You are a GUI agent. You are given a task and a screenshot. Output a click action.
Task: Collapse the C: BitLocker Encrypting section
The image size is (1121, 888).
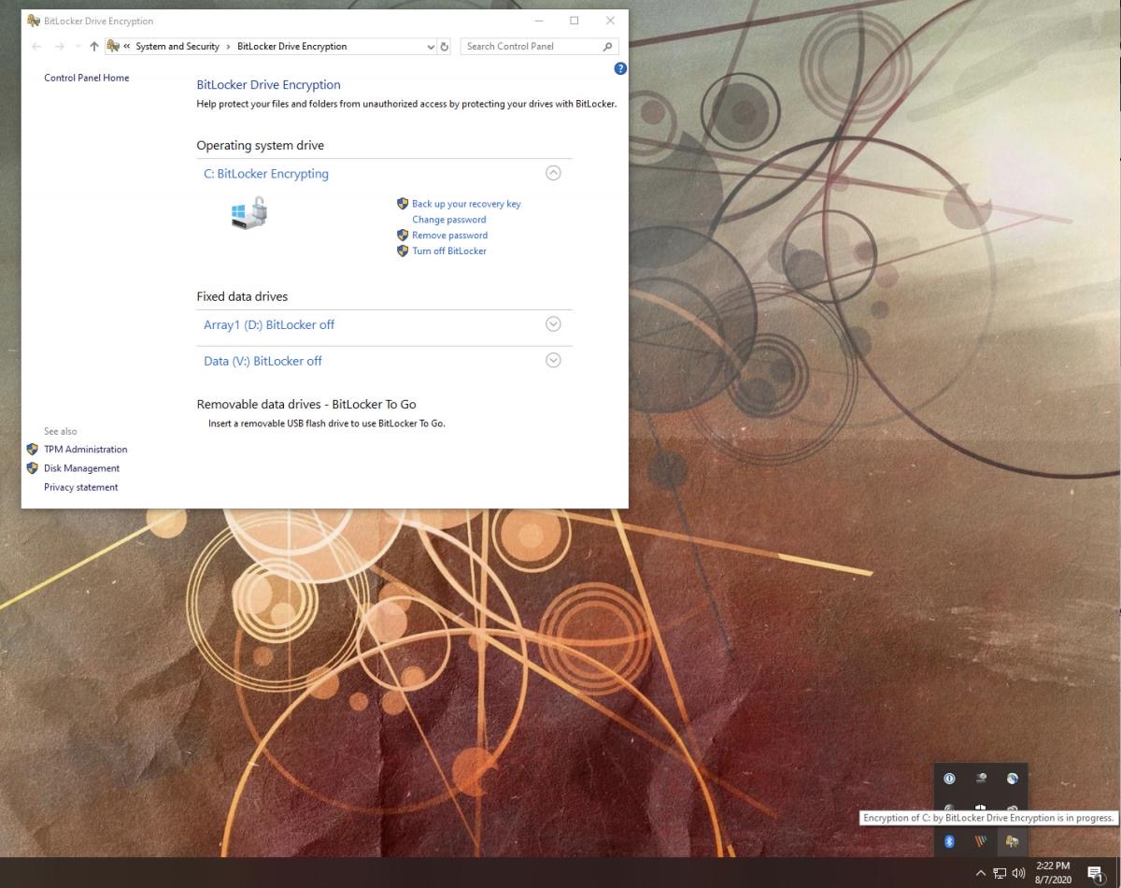(553, 173)
